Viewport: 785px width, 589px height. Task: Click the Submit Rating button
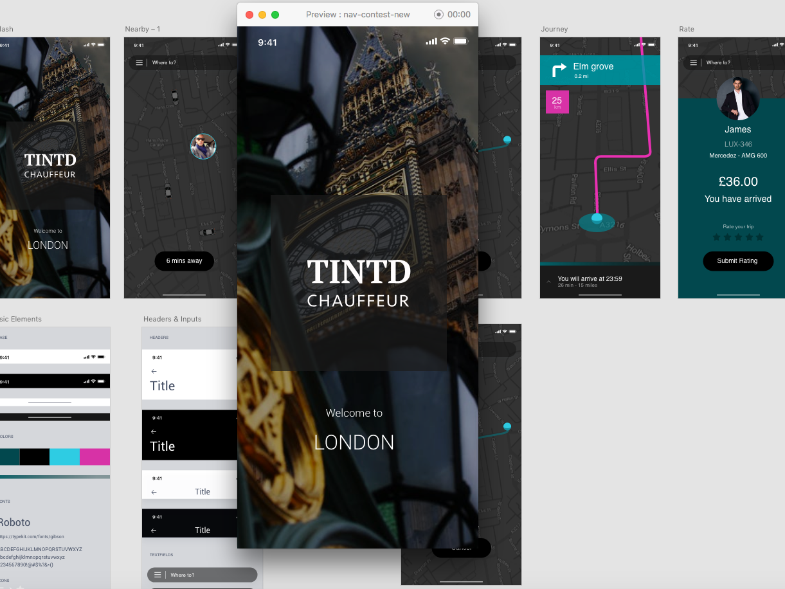pyautogui.click(x=737, y=261)
